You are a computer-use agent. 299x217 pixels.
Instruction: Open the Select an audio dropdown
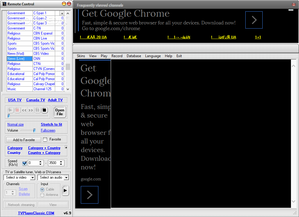coord(66,178)
